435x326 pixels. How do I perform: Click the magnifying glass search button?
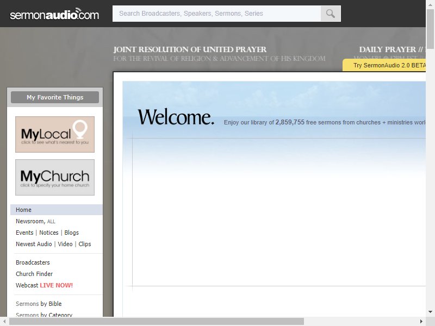[x=331, y=14]
